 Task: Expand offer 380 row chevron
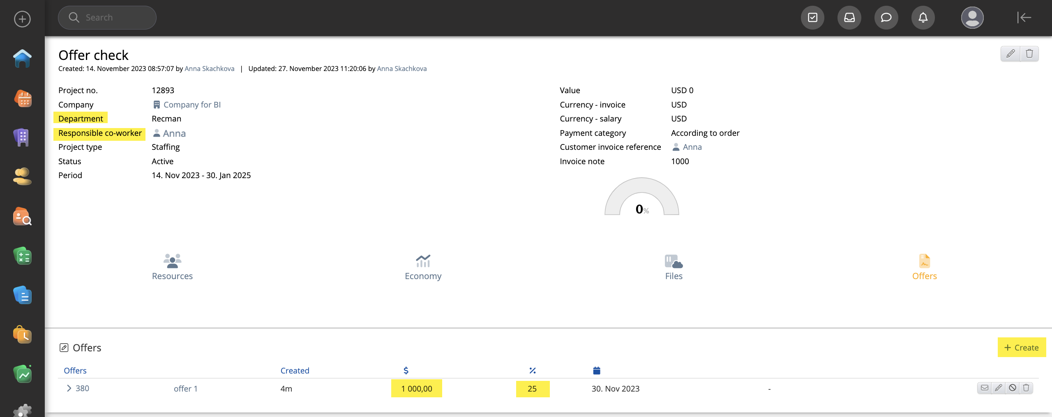(x=69, y=388)
